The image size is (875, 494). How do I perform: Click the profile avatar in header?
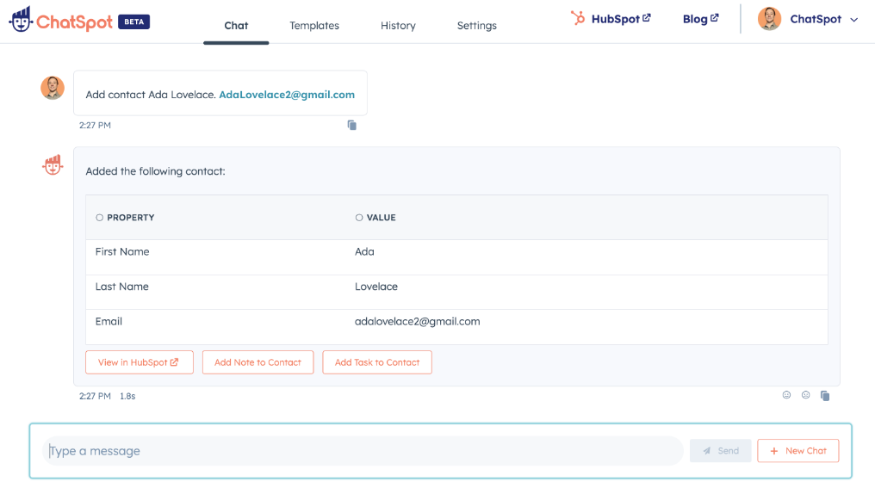(769, 19)
